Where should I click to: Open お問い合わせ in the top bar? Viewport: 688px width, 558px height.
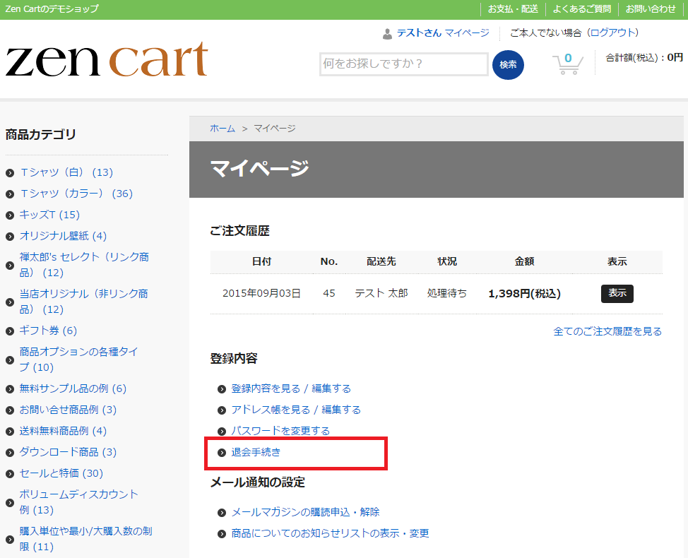pos(651,9)
